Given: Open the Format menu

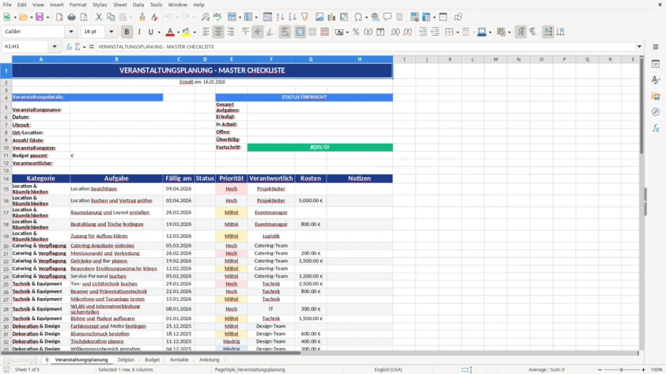Looking at the screenshot, I should (78, 5).
